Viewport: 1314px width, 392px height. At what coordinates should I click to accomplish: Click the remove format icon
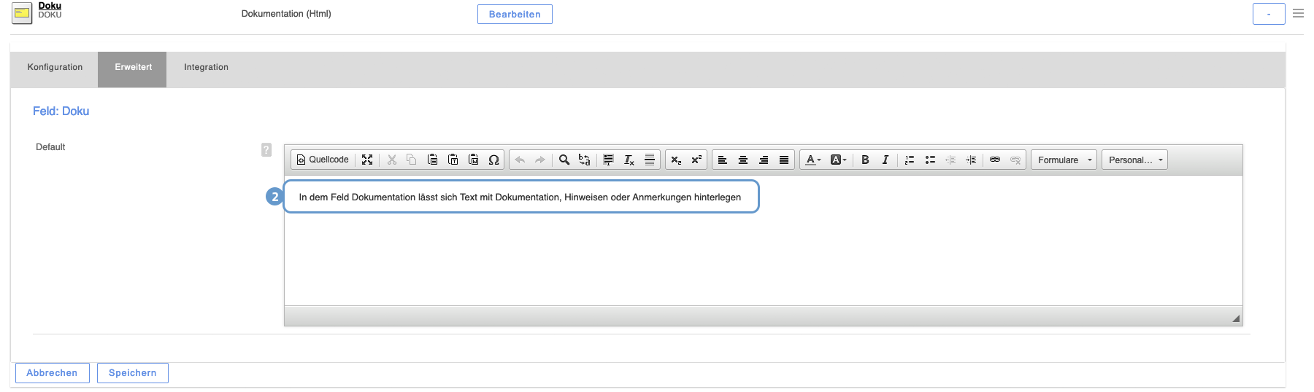(x=629, y=160)
